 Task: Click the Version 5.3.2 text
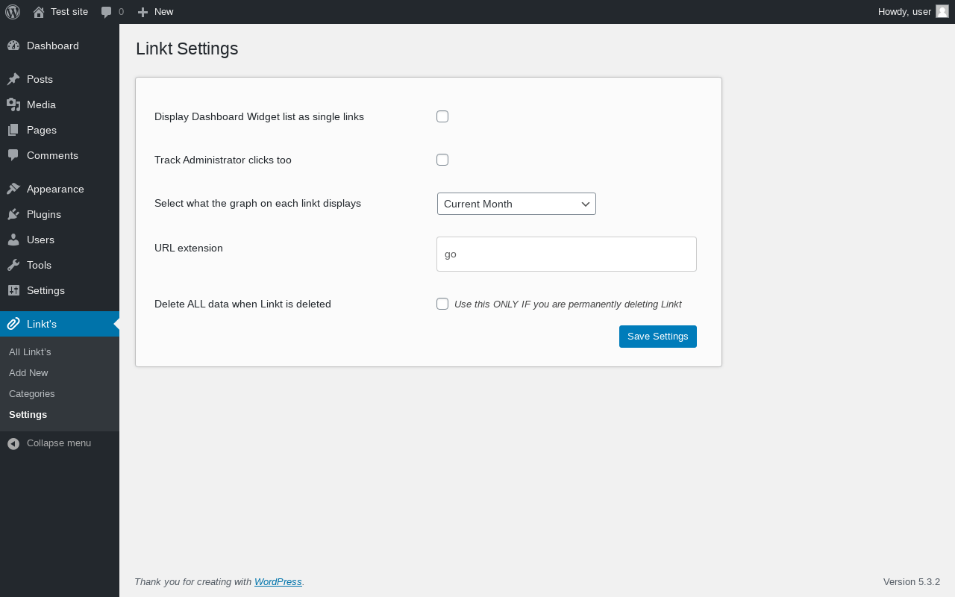[x=912, y=581]
